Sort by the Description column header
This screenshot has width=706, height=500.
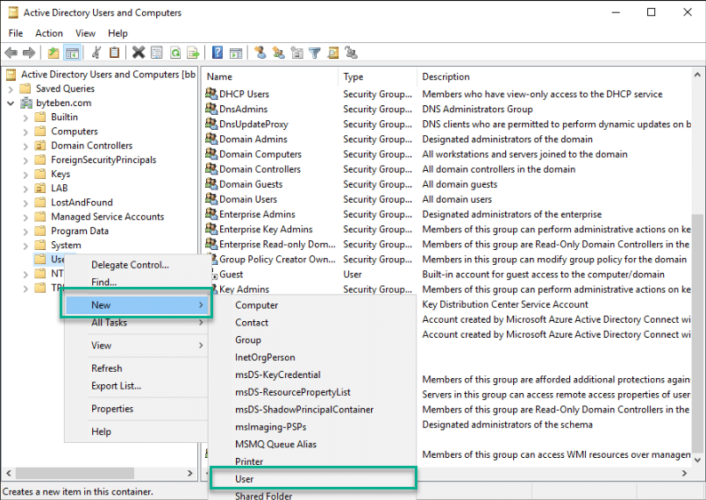coord(554,77)
